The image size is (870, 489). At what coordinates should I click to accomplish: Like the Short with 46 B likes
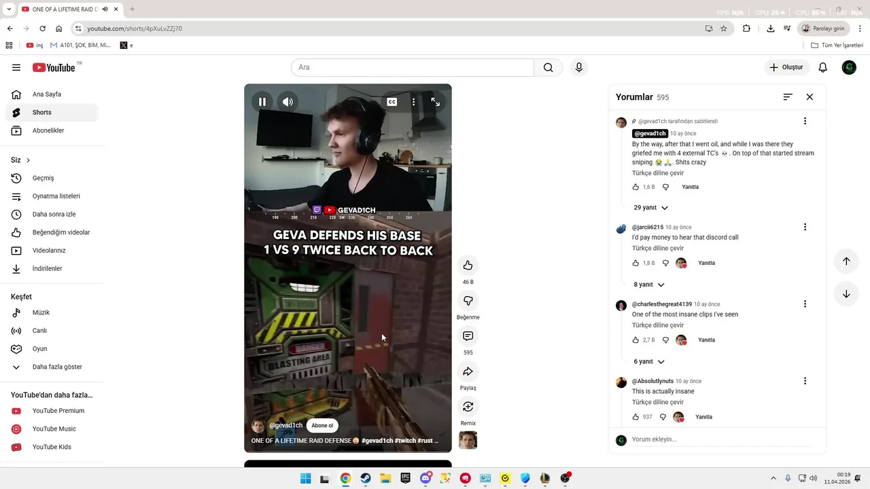click(x=468, y=265)
